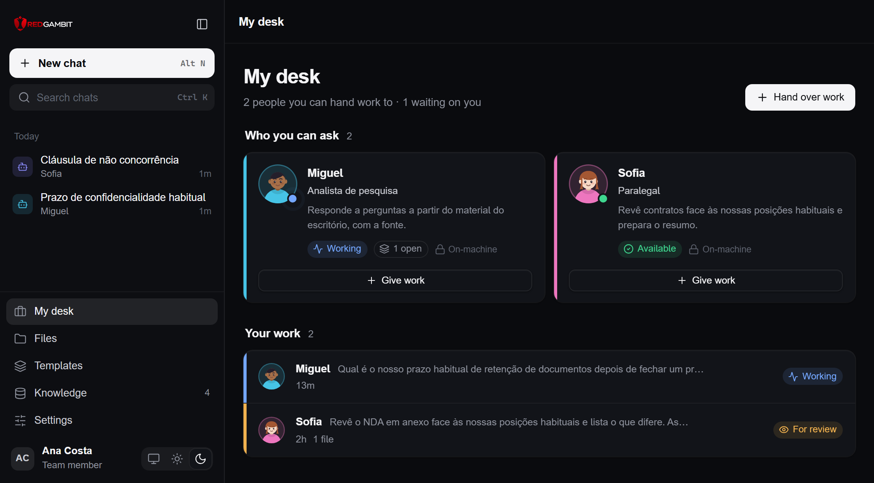The height and width of the screenshot is (483, 874).
Task: Give work to Miguel
Action: pos(395,280)
